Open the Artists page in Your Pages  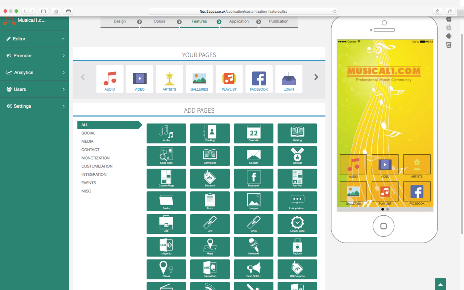[x=169, y=79]
